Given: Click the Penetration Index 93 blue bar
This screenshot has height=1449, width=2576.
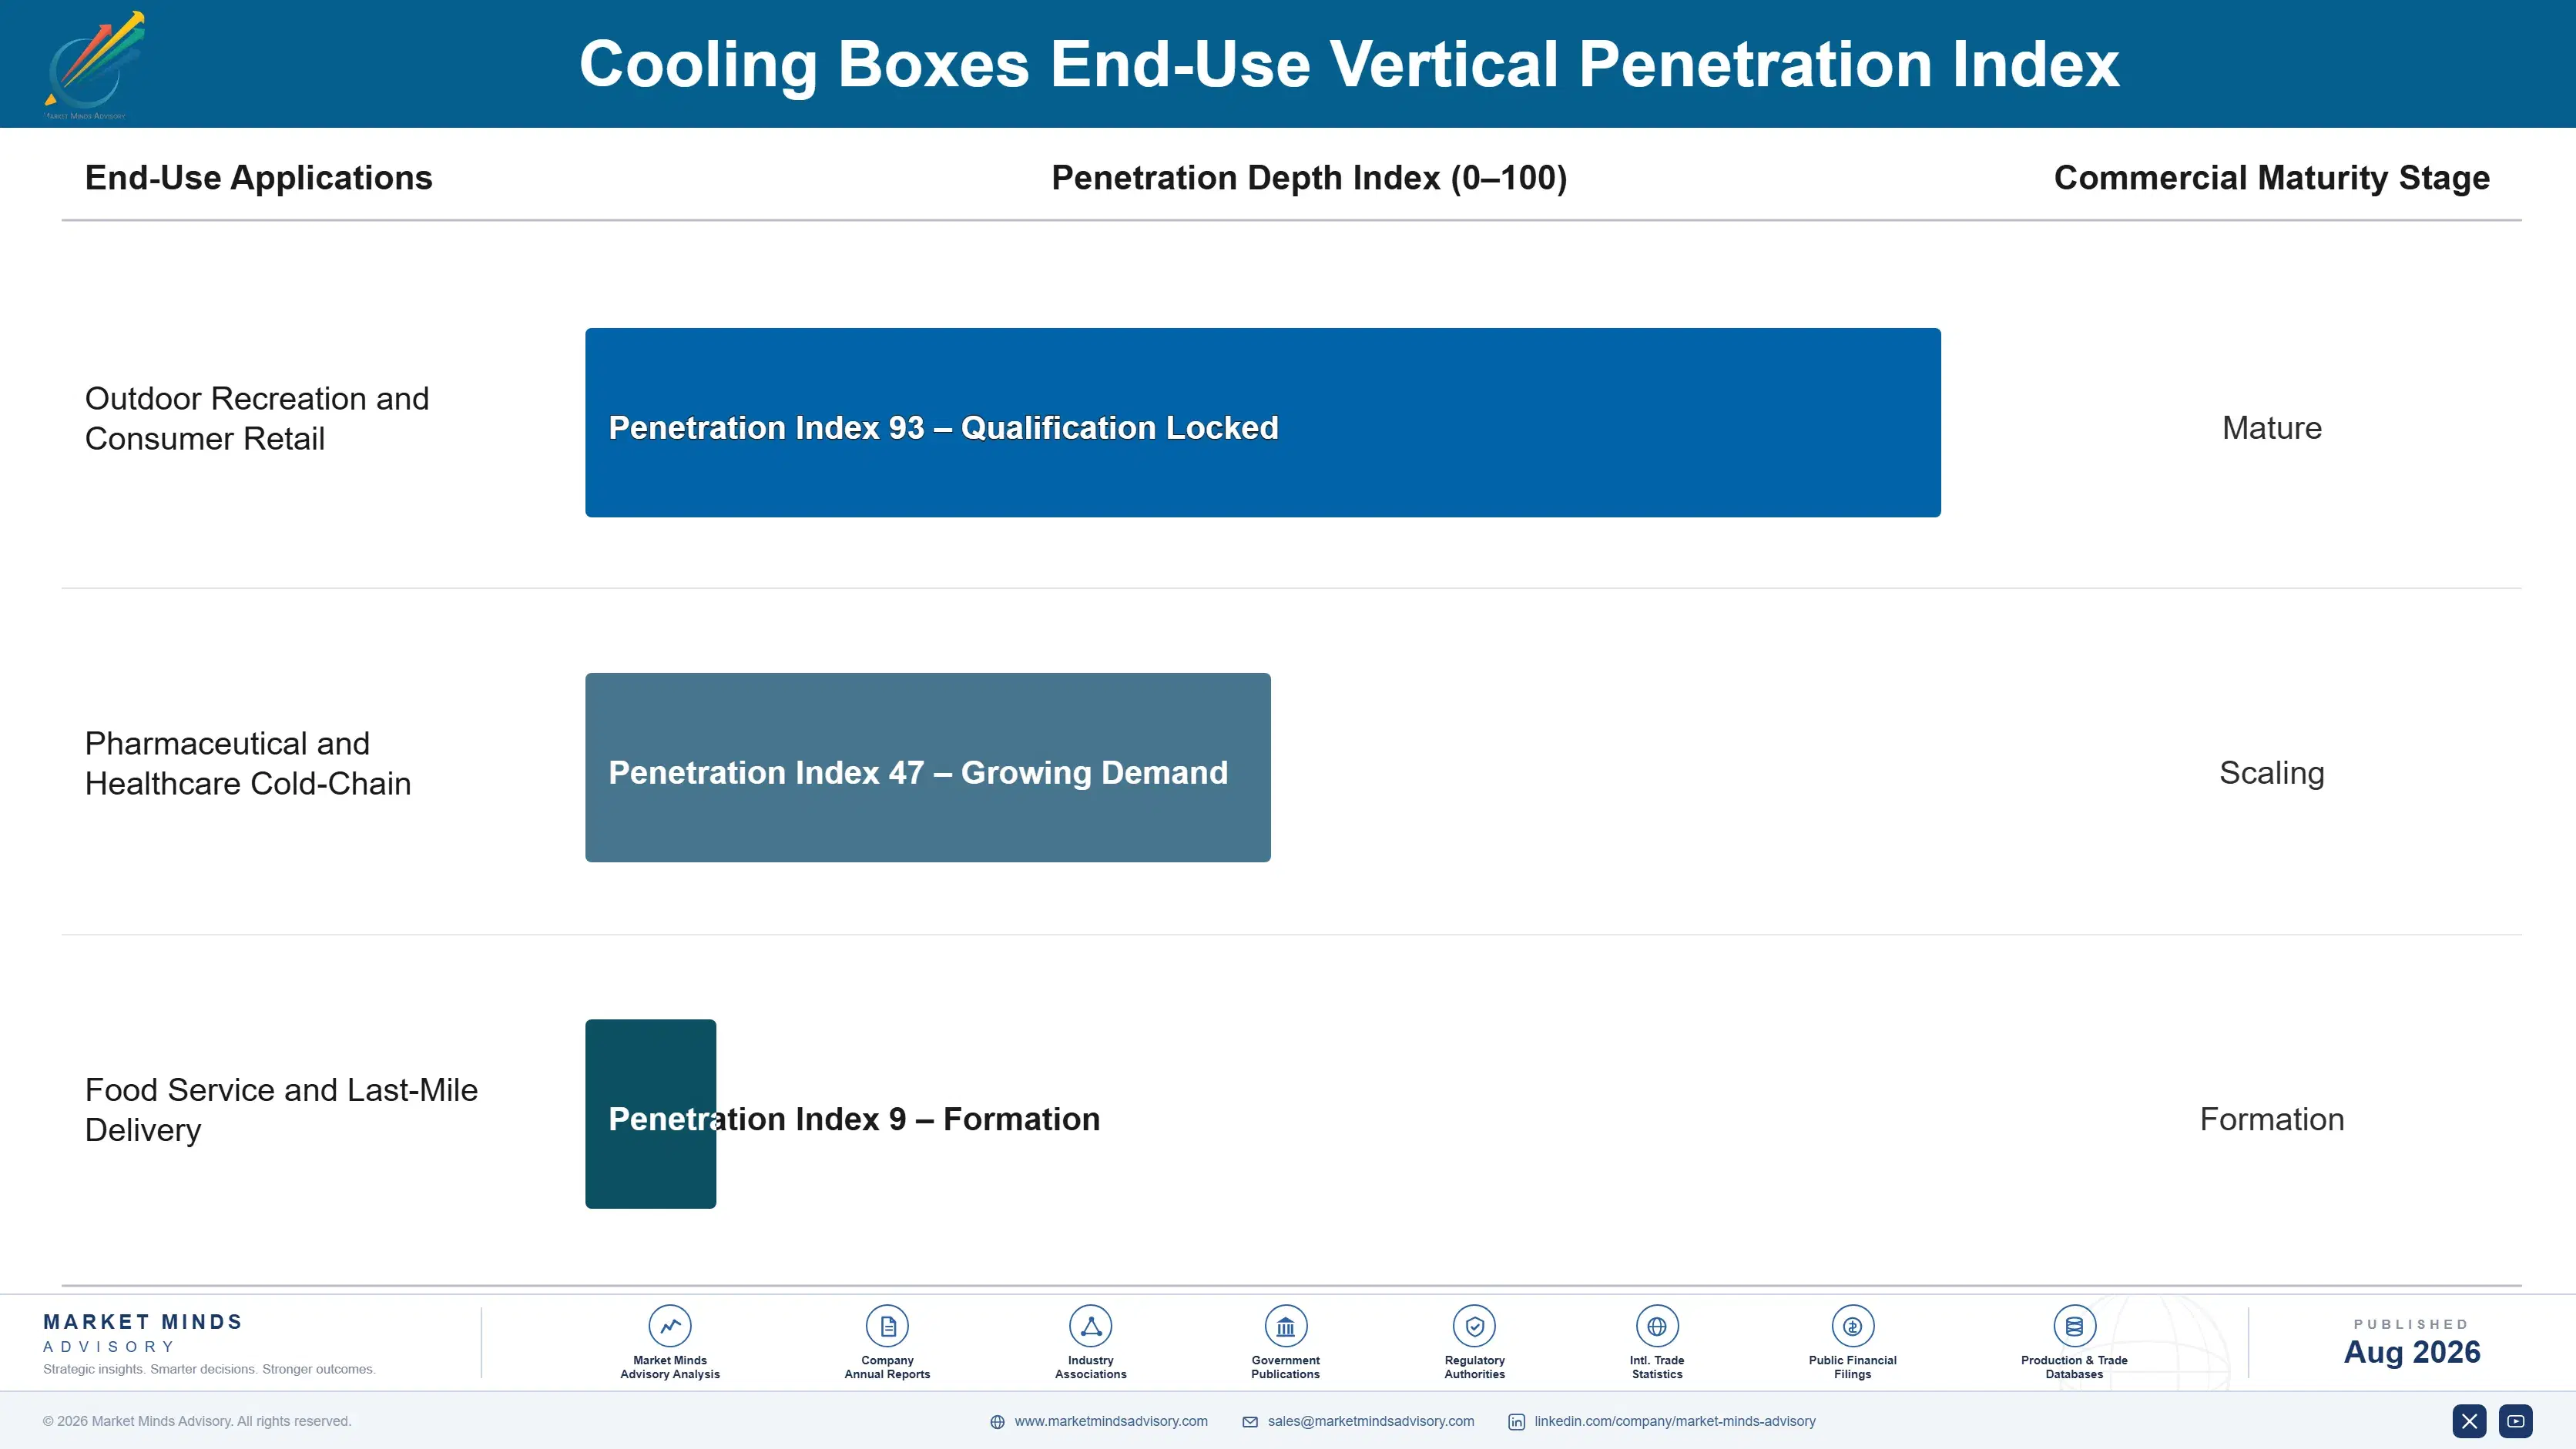Looking at the screenshot, I should coord(1263,423).
